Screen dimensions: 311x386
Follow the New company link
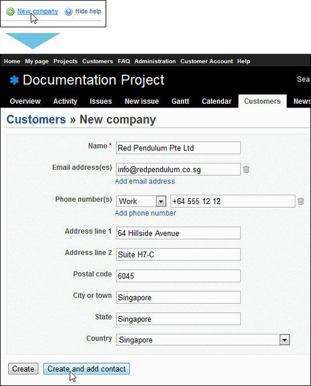pos(38,11)
